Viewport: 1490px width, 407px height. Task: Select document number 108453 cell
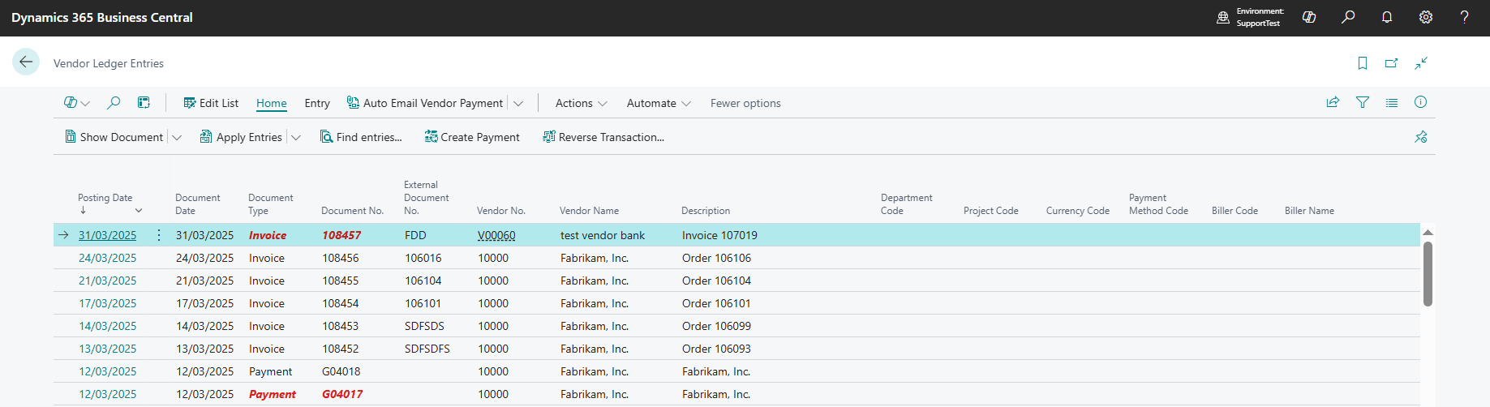coord(341,326)
